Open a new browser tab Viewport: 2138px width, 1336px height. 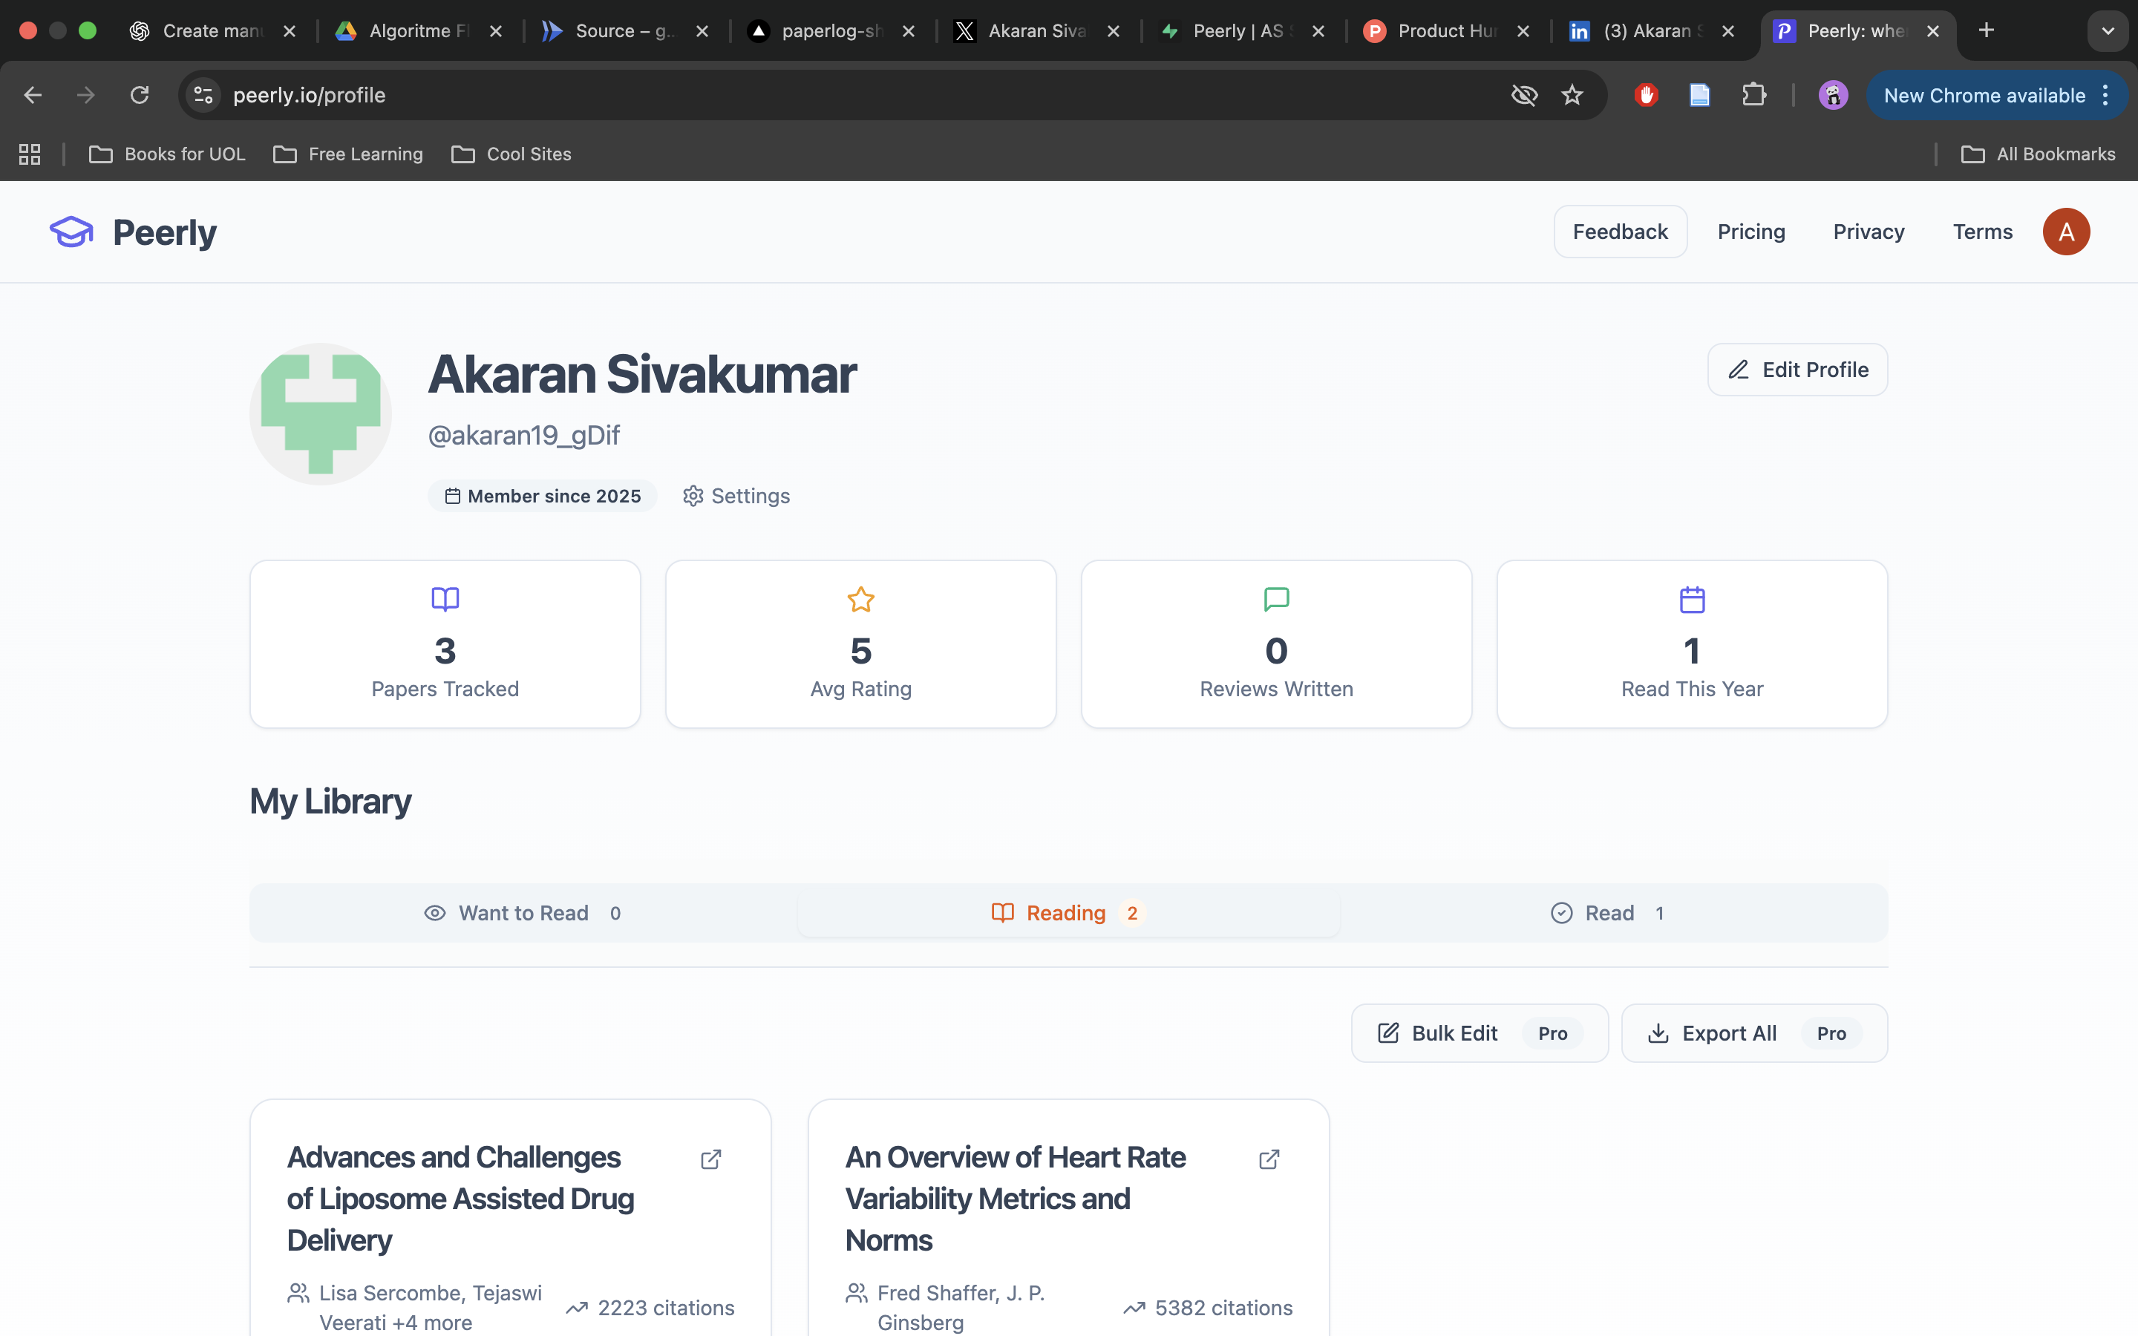coord(1986,31)
